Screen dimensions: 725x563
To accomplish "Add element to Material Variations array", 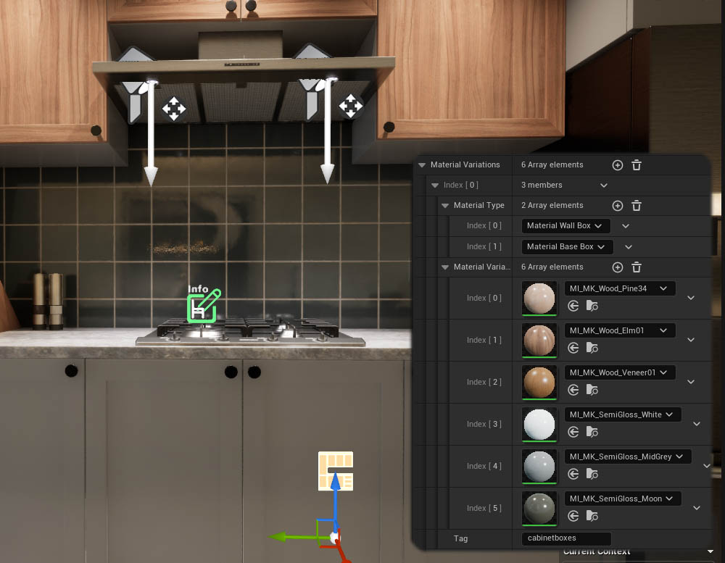I will point(617,165).
